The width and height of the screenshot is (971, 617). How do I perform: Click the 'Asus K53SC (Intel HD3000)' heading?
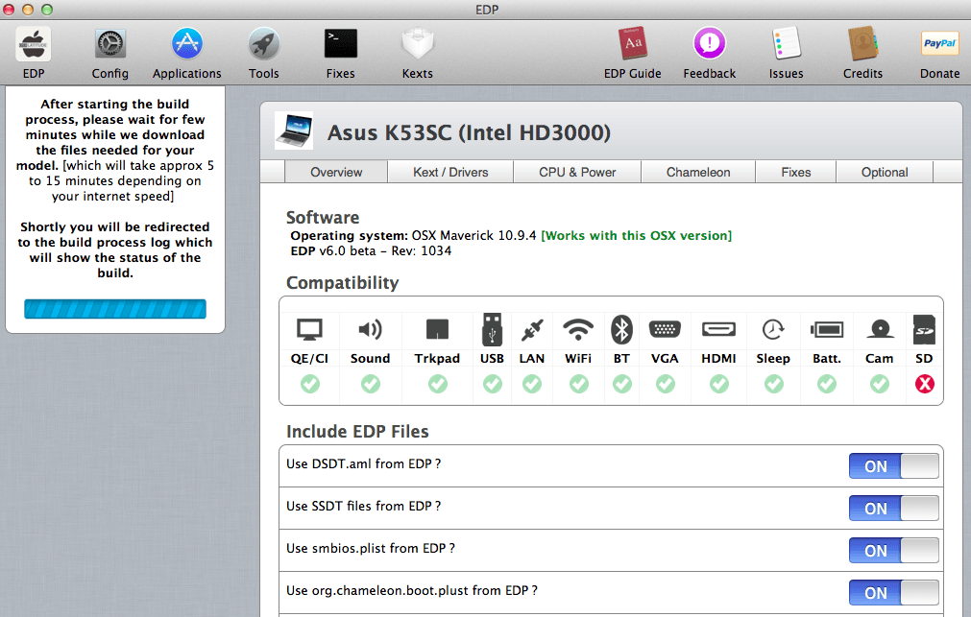click(469, 132)
